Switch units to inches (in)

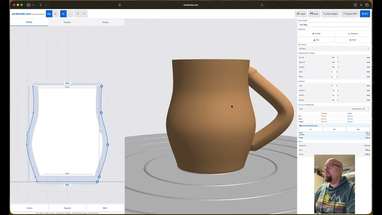click(x=55, y=14)
